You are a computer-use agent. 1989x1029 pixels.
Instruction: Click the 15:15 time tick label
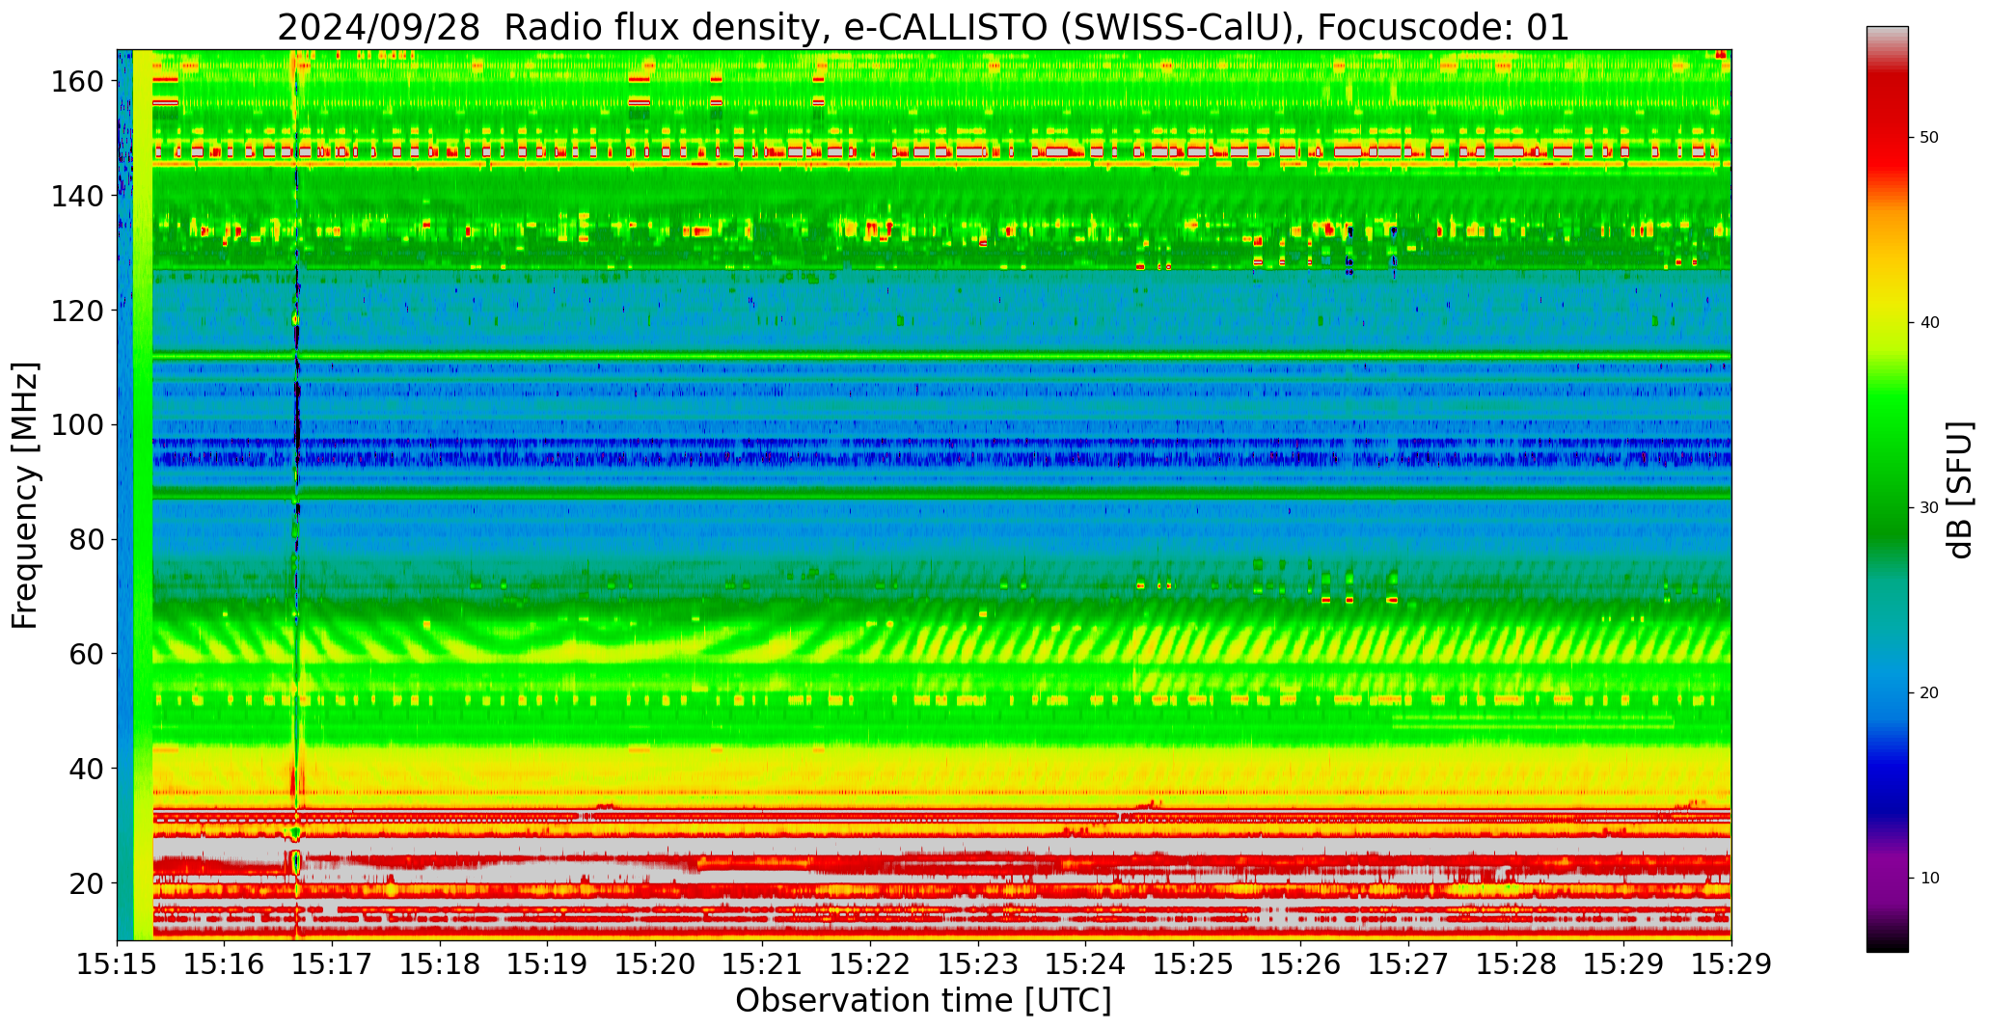tap(118, 964)
